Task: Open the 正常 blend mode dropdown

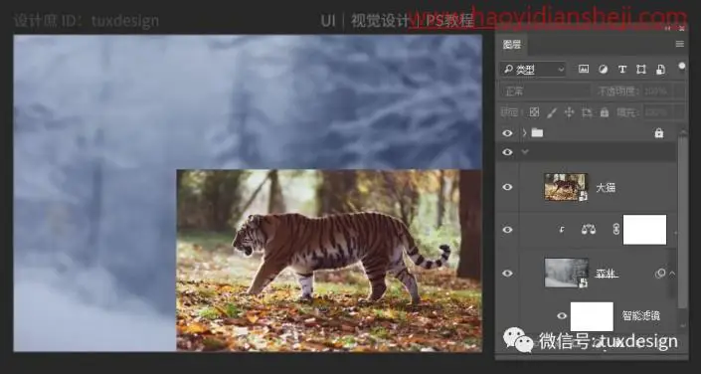Action: coord(546,92)
